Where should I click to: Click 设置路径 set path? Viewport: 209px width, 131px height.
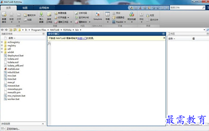coord(118,17)
